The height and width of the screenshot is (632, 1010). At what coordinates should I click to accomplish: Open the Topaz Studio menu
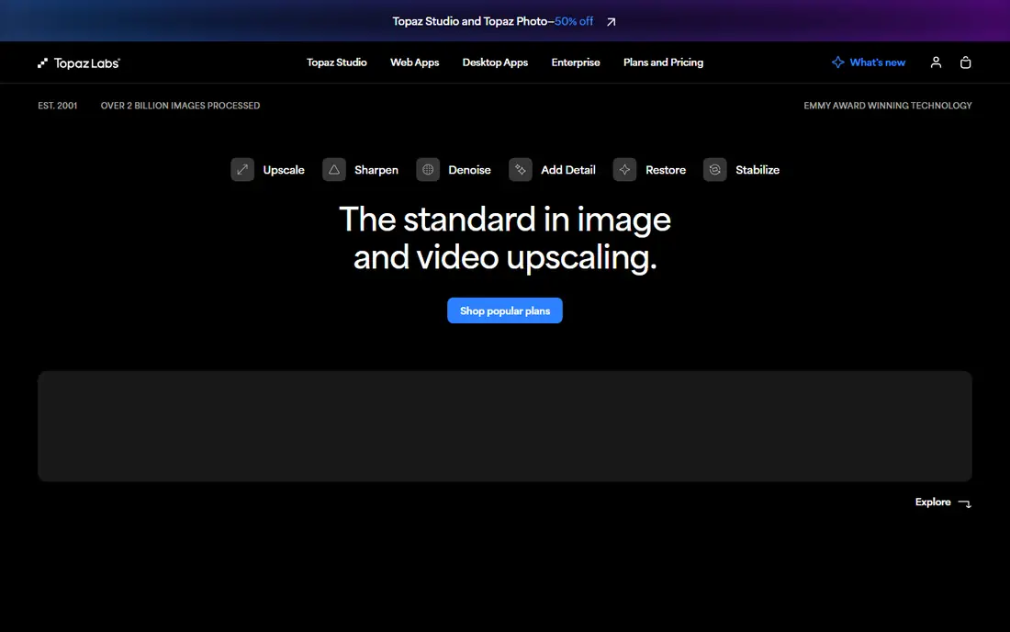[x=336, y=62]
